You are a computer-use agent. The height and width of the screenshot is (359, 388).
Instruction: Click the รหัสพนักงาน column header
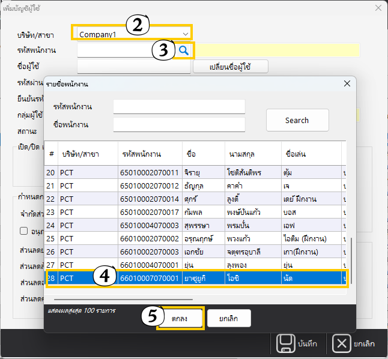pos(150,154)
